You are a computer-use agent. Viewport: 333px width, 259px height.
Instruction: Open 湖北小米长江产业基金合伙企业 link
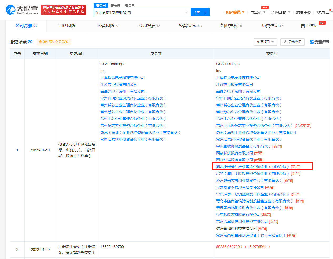252,167
